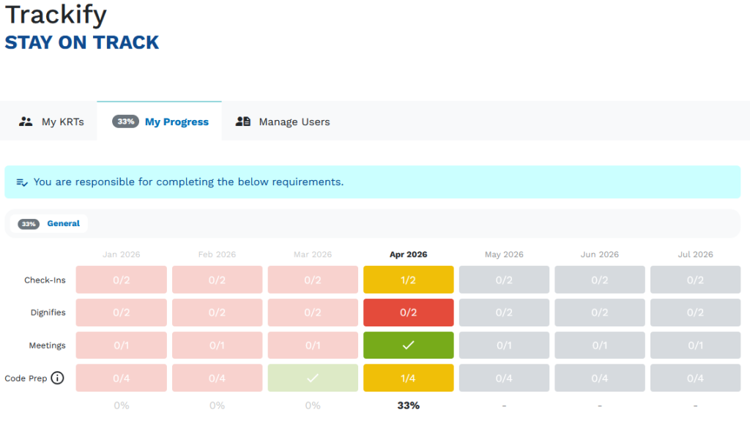
Task: Select the Jan 2026 Check-Ins cell
Action: 122,280
